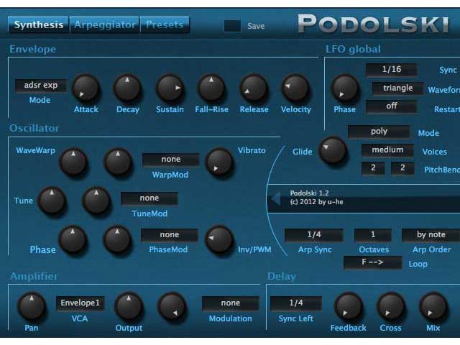Image resolution: width=460 pixels, height=345 pixels.
Task: Click the delay Cross knob
Action: [390, 306]
